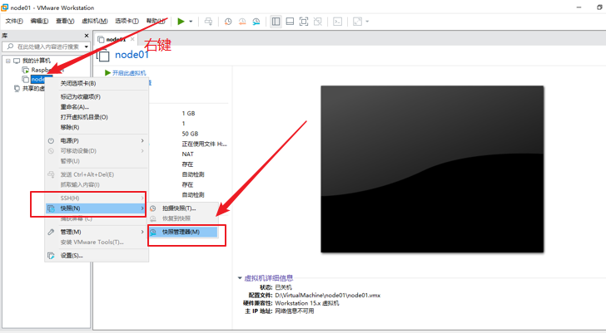
Task: Open the power options dropdown arrow
Action: pos(191,22)
